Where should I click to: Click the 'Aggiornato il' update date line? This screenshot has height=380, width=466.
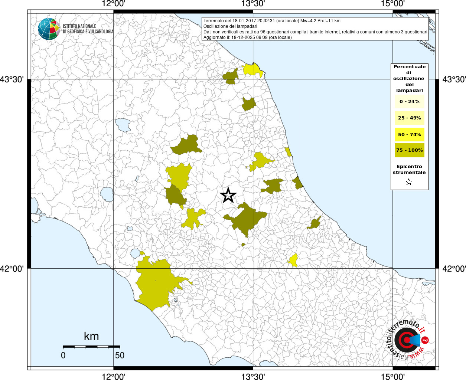coord(247,37)
